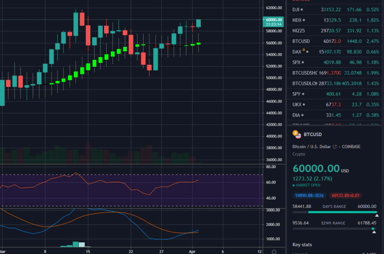384x254 pixels.
Task: Click the 40.00 label on the RSI scale
Action: pyautogui.click(x=271, y=198)
